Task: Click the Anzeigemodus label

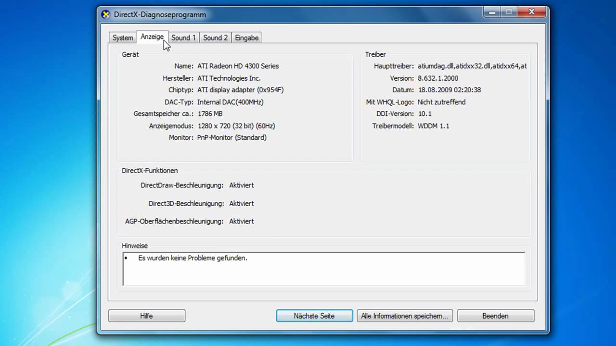Action: tap(171, 126)
